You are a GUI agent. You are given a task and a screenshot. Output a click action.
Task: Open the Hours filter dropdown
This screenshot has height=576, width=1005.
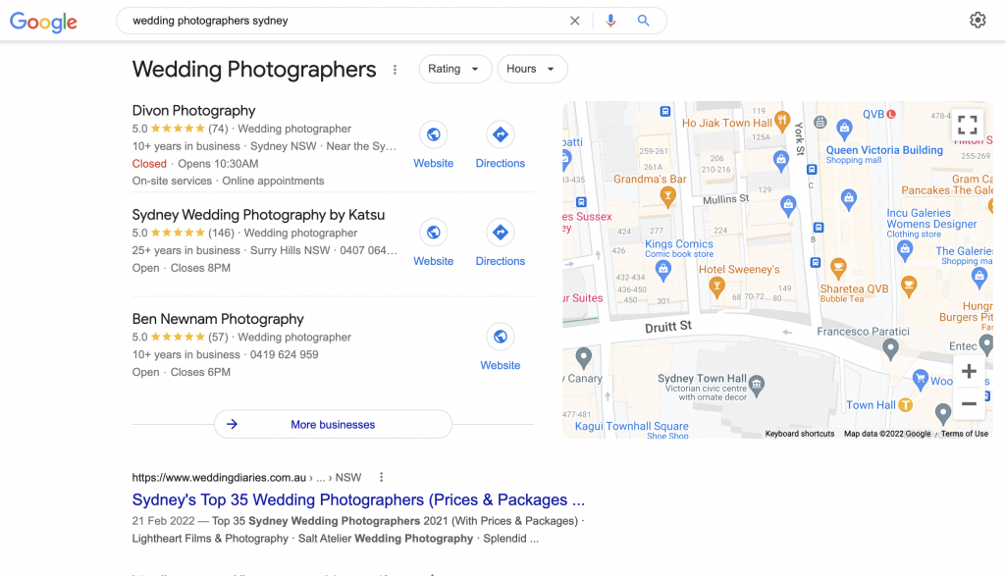click(x=532, y=69)
